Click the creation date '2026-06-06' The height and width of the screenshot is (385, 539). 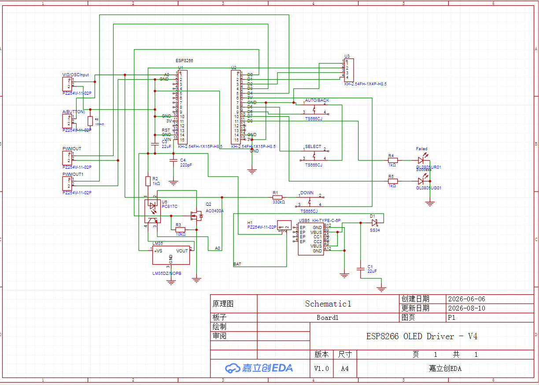pos(466,299)
